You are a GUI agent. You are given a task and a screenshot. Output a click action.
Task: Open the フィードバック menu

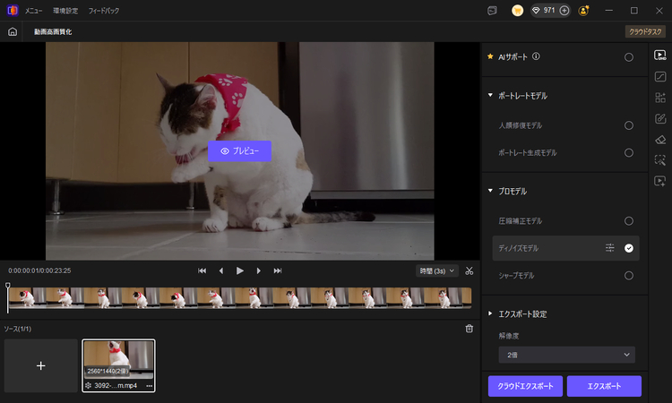104,11
